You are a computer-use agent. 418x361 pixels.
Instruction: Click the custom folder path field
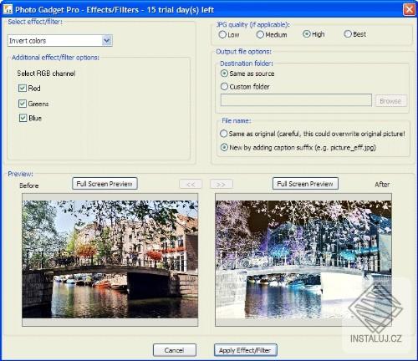click(296, 100)
